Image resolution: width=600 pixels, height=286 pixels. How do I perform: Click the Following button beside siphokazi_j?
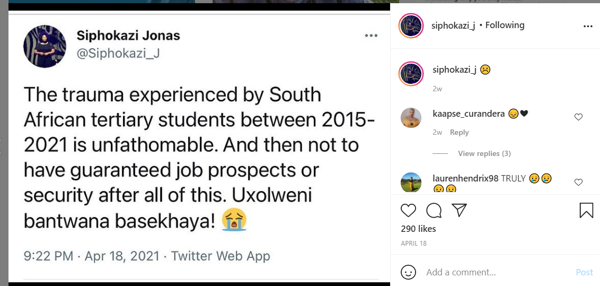click(x=505, y=25)
